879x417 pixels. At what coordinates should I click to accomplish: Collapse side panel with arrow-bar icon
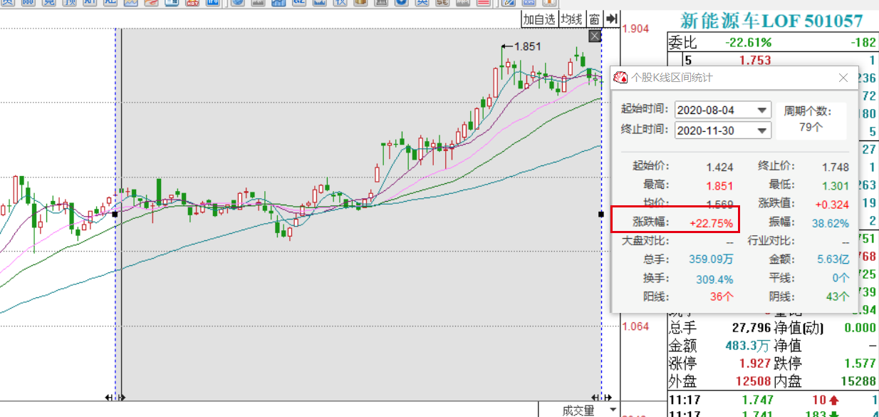611,19
